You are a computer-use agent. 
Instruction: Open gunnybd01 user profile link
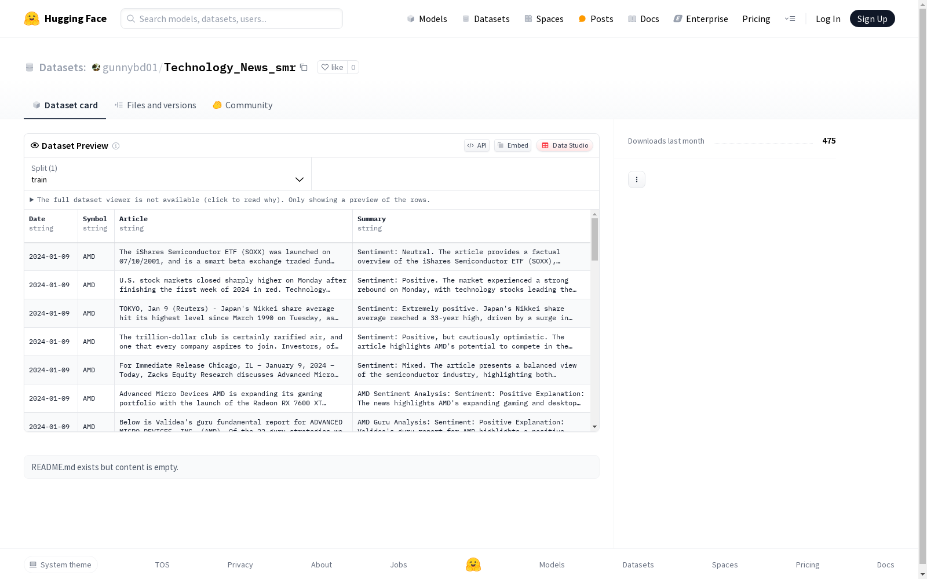click(x=130, y=67)
